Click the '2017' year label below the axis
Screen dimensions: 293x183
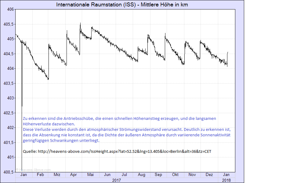coord(116,180)
